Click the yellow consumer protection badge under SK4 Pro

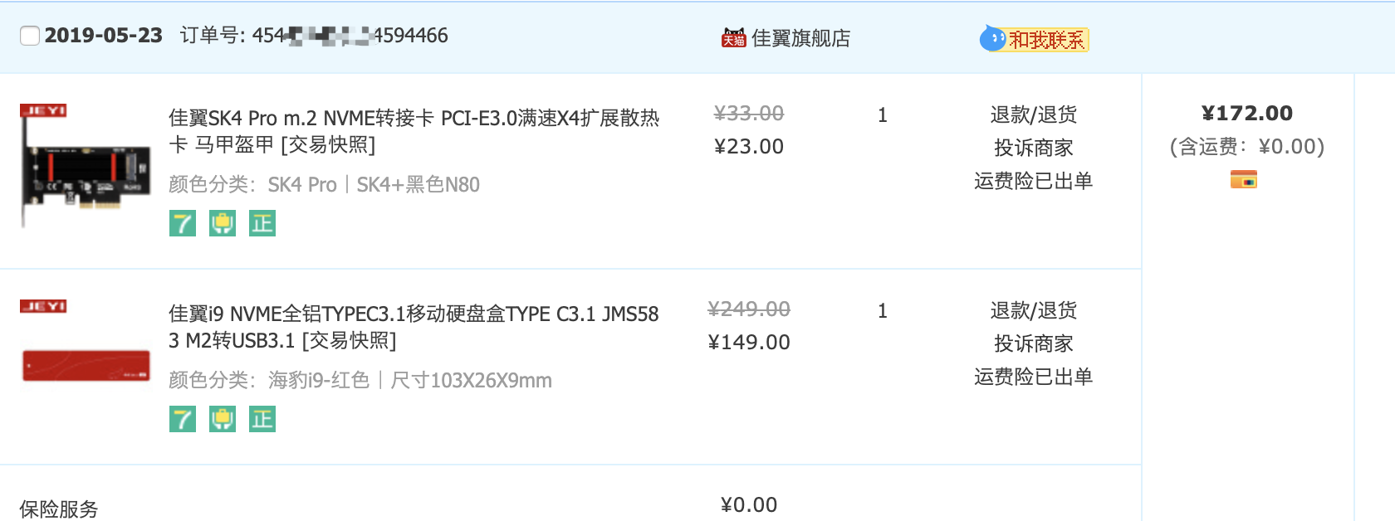click(x=223, y=223)
